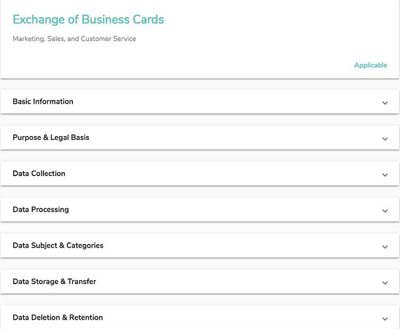Expand the Data Storage & Transfer chevron
The height and width of the screenshot is (329, 400).
click(385, 282)
